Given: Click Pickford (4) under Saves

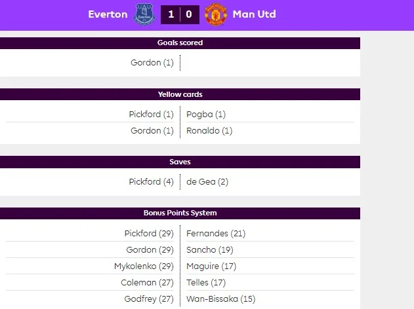Looking at the screenshot, I should pos(151,181).
